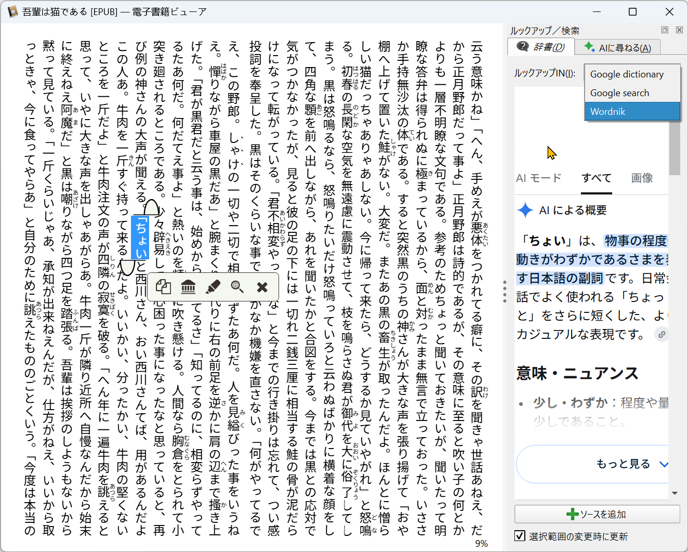The width and height of the screenshot is (688, 552).
Task: Toggle the 選択範囲の変更時に更新 checkbox
Action: 520,536
